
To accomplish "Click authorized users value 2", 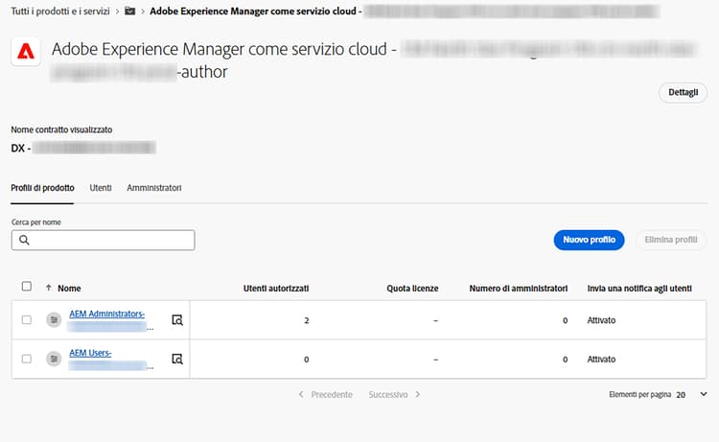I will click(307, 320).
